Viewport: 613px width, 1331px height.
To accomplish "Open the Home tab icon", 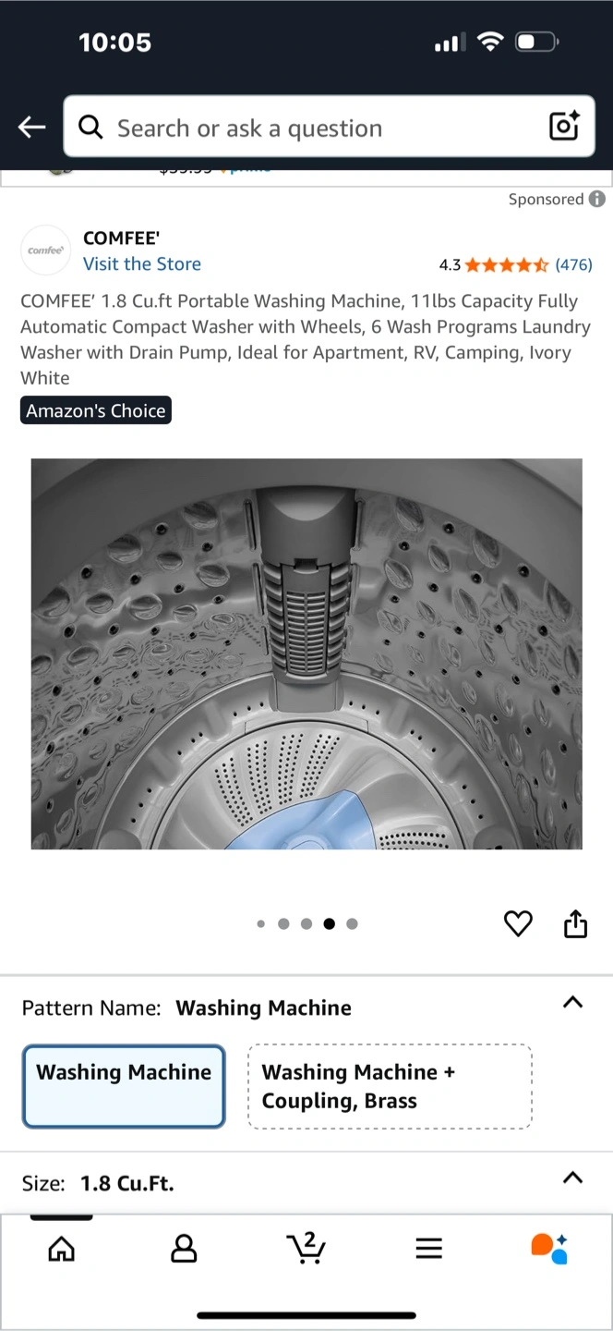I will [x=62, y=1250].
